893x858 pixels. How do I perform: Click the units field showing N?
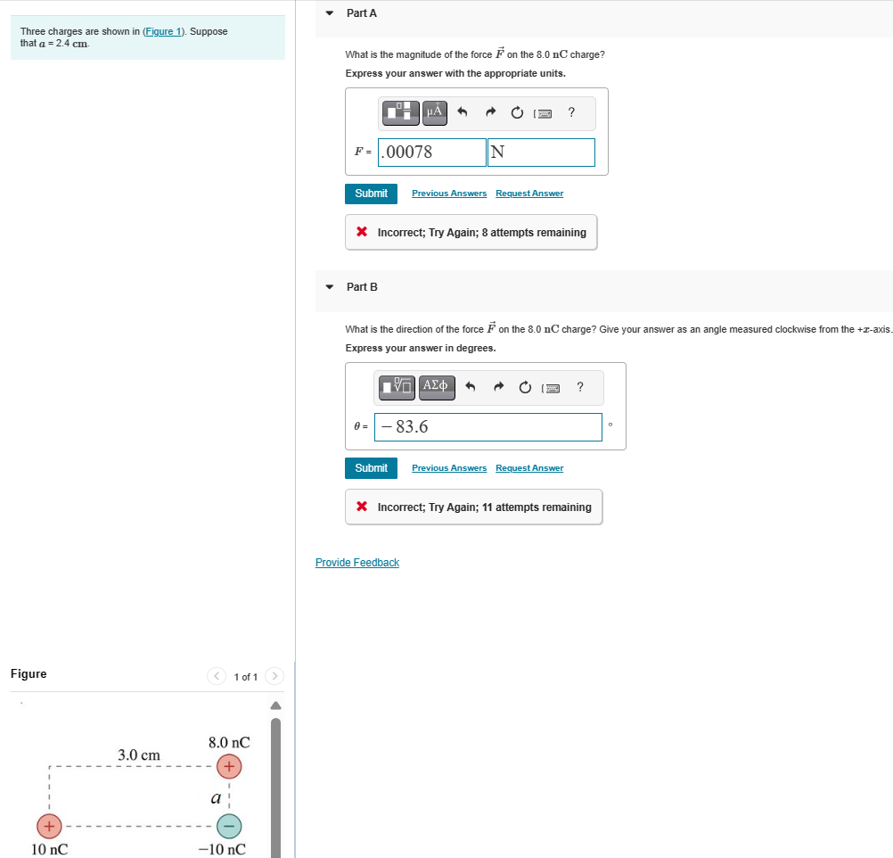click(x=541, y=152)
